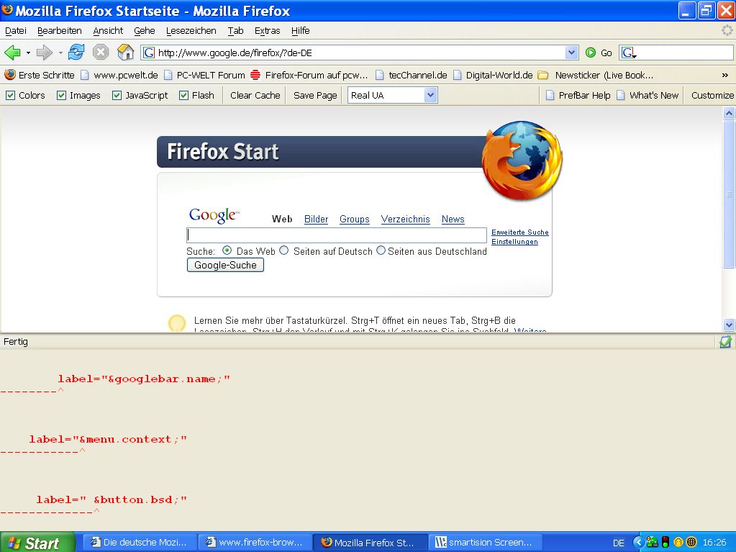The width and height of the screenshot is (736, 552).
Task: Click the Firefox globe logo
Action: (522, 160)
